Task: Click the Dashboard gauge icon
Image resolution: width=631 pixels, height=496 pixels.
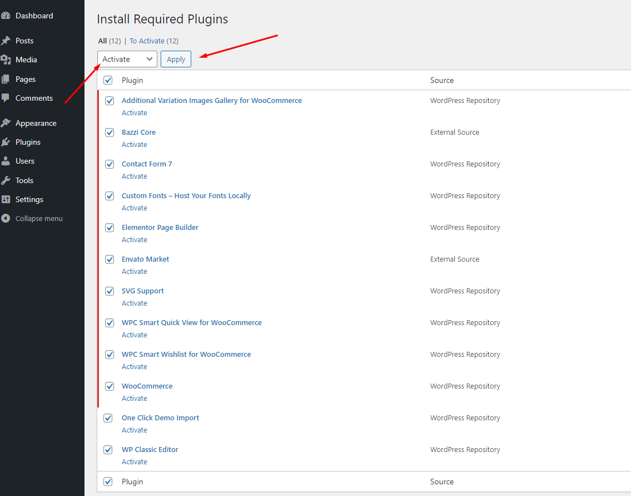Action: 6,16
